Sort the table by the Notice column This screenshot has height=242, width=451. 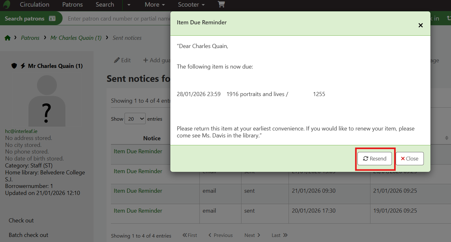(152, 138)
